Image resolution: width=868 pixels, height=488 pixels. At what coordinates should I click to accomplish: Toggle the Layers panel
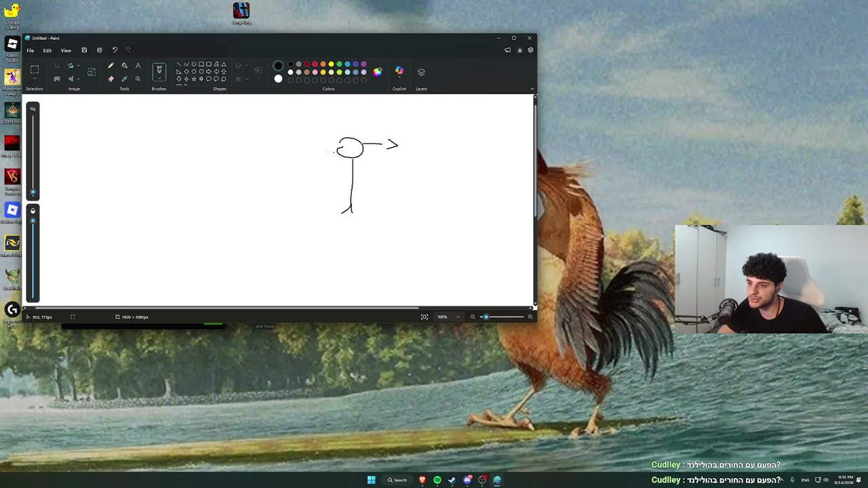[421, 72]
